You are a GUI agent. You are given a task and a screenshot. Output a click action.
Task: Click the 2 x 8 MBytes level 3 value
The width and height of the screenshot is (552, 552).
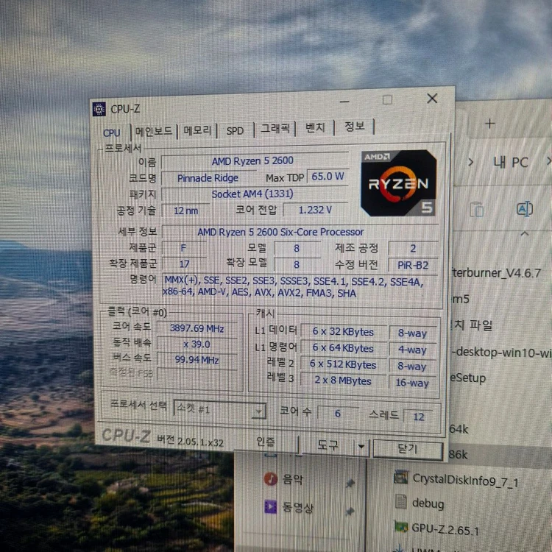click(343, 381)
